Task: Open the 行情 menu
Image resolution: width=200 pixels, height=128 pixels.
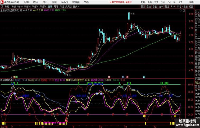Action: pyautogui.click(x=26, y=2)
